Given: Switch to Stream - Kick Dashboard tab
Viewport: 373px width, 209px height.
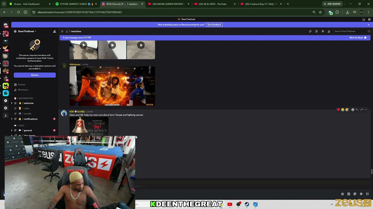Looking at the screenshot, I should pos(30,4).
